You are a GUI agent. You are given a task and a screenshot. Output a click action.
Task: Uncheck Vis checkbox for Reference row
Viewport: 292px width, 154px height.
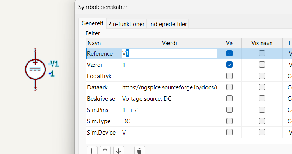click(230, 53)
